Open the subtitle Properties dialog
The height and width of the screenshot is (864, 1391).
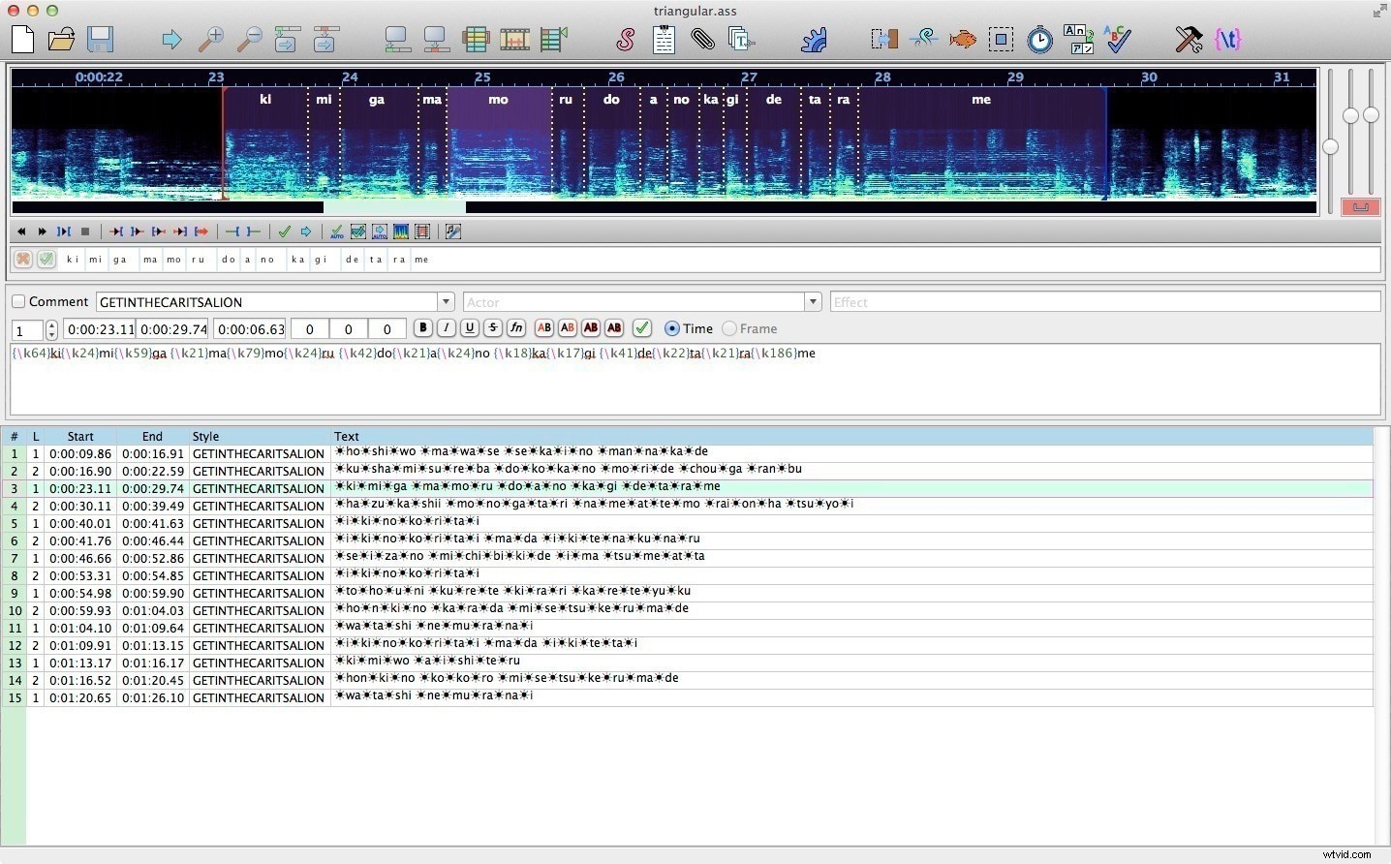pyautogui.click(x=664, y=40)
